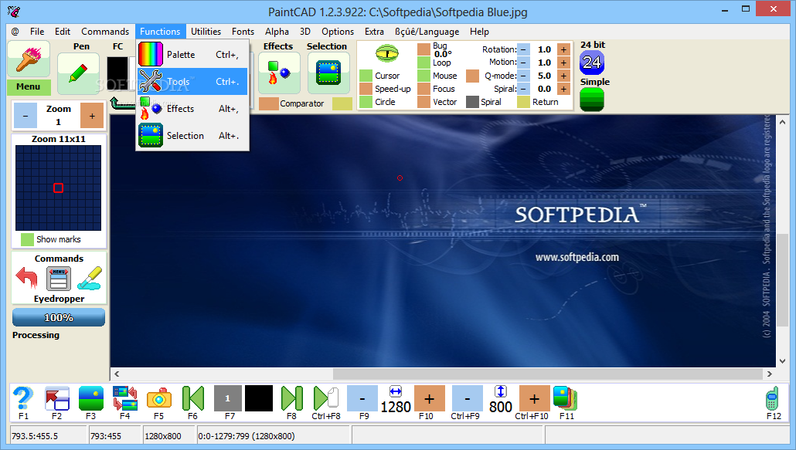Viewport: 796px width, 450px height.
Task: Open the Fonts menu
Action: 243,32
